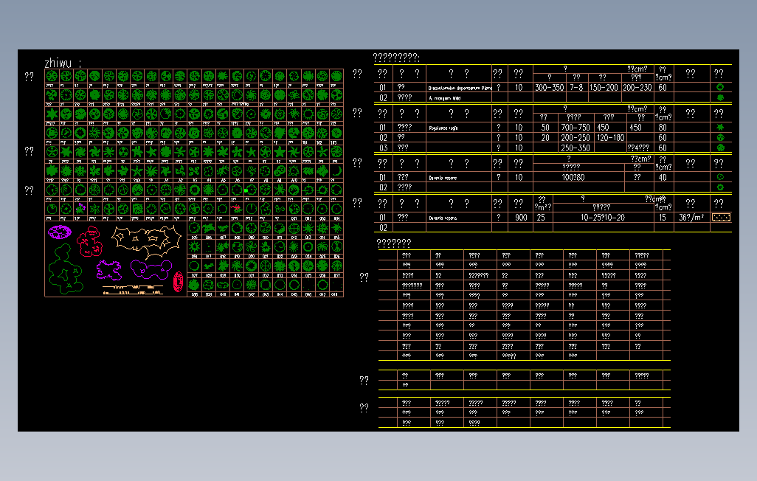Click the '36?/m²' density cell
The width and height of the screenshot is (757, 481).
coord(691,218)
